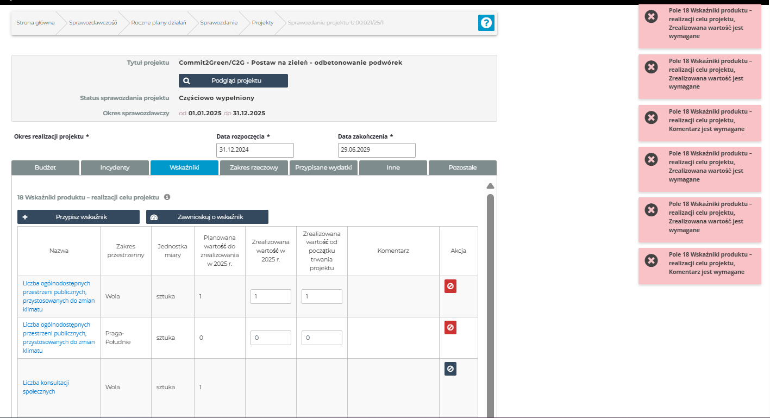This screenshot has height=418, width=770.
Task: Click the Data rozpoczęcia date field
Action: 255,150
